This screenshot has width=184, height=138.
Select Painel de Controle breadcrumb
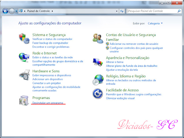39,11
